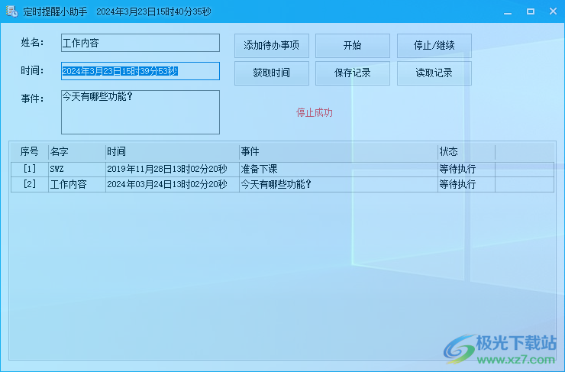Close the 定时提醒小助手 window
The width and height of the screenshot is (565, 372).
coord(553,11)
